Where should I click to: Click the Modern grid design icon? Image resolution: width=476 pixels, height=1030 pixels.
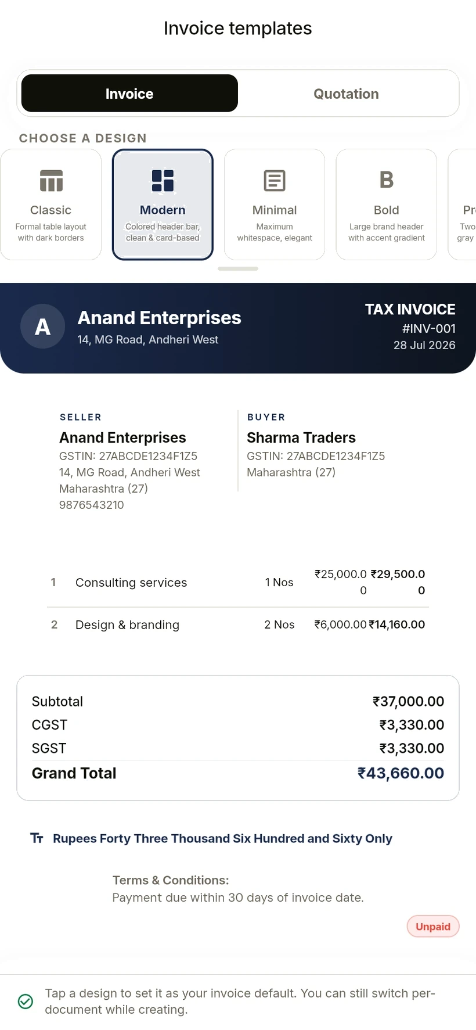pyautogui.click(x=163, y=180)
